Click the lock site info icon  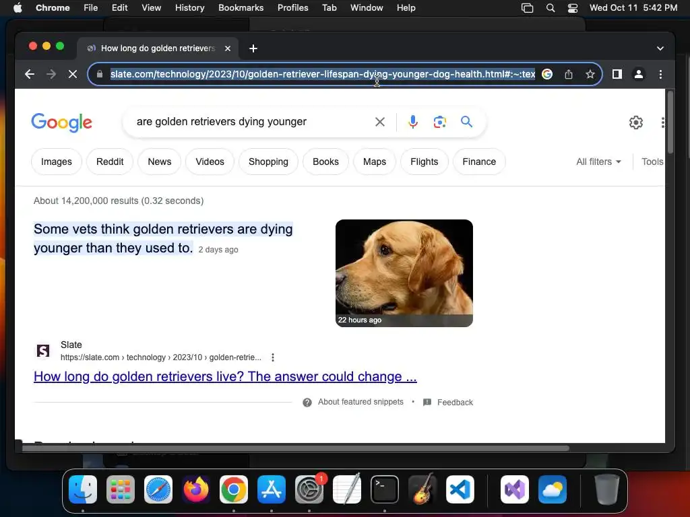100,74
